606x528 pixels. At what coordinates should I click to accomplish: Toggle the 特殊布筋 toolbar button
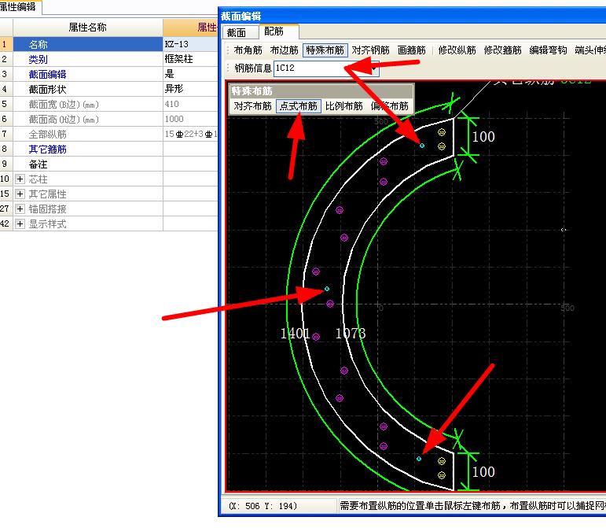pyautogui.click(x=325, y=50)
